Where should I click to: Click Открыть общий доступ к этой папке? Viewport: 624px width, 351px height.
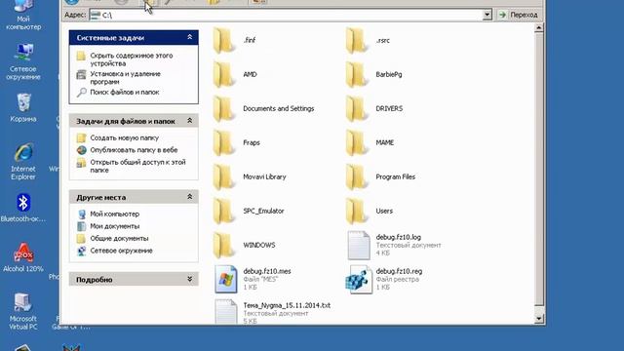(x=137, y=166)
